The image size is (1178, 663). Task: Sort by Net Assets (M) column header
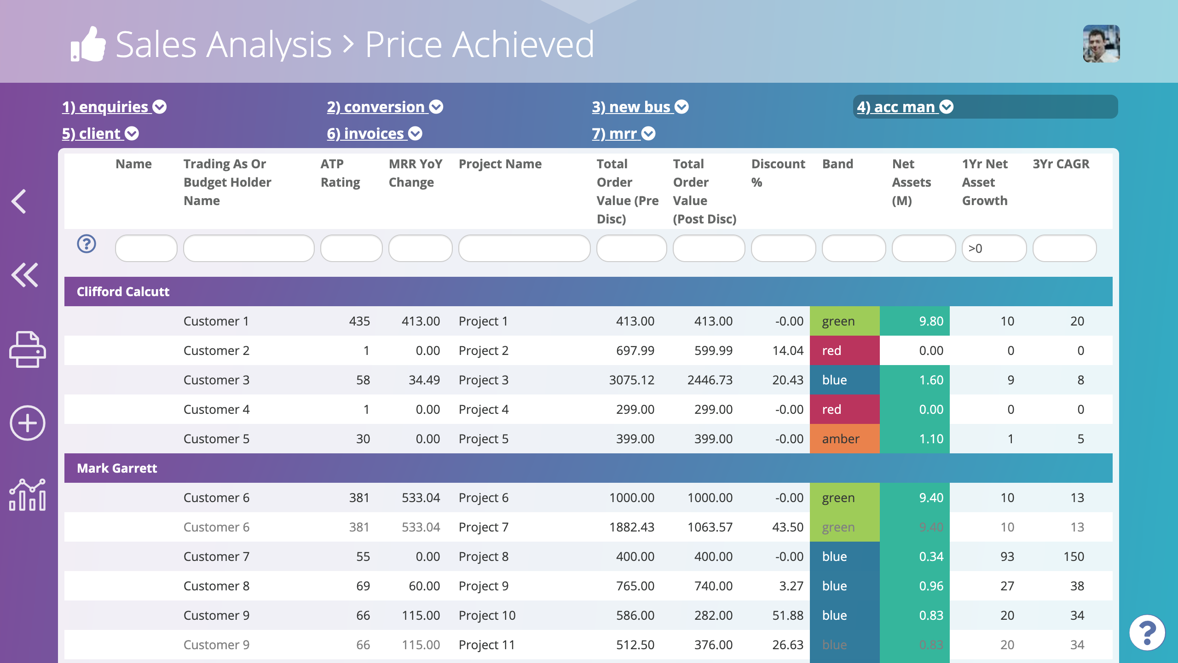911,182
